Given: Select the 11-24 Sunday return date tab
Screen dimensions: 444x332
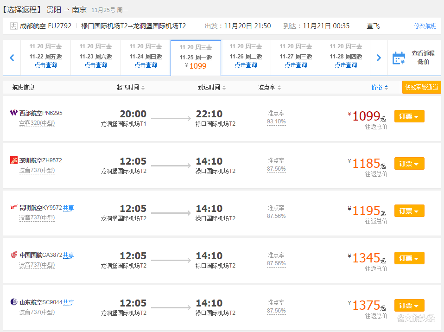Looking at the screenshot, I should (146, 58).
